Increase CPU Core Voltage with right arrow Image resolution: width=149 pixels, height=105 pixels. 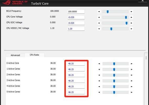131,17
